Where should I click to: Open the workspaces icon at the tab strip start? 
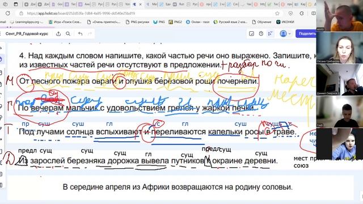[5, 5]
